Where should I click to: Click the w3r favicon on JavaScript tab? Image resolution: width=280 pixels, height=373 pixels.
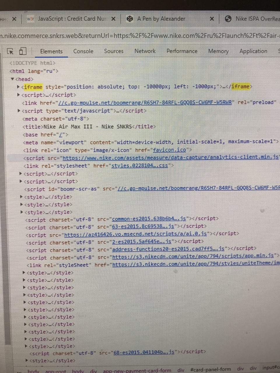(30, 19)
